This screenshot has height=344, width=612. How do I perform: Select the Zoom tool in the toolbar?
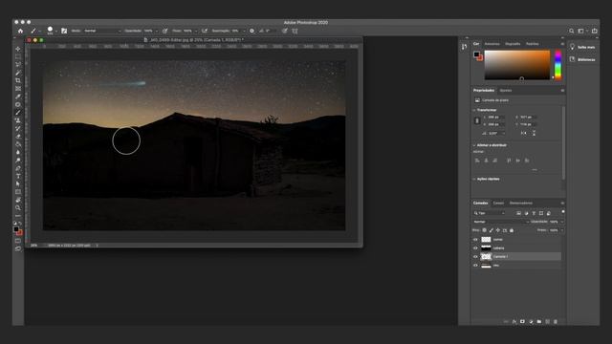click(x=18, y=207)
